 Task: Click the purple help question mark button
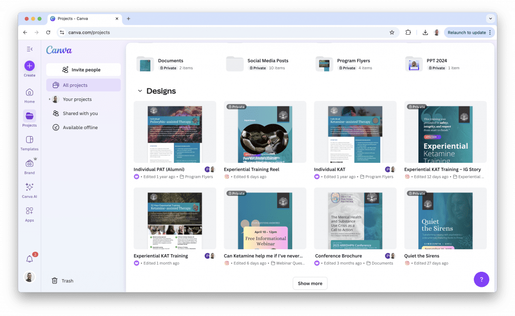click(x=481, y=279)
